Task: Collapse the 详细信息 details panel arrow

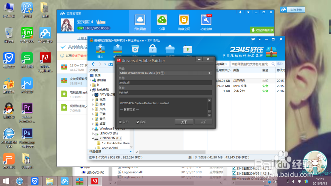Action: pyautogui.click(x=130, y=151)
